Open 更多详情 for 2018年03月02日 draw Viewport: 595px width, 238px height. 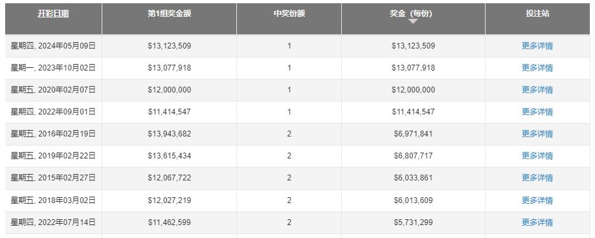pos(537,200)
